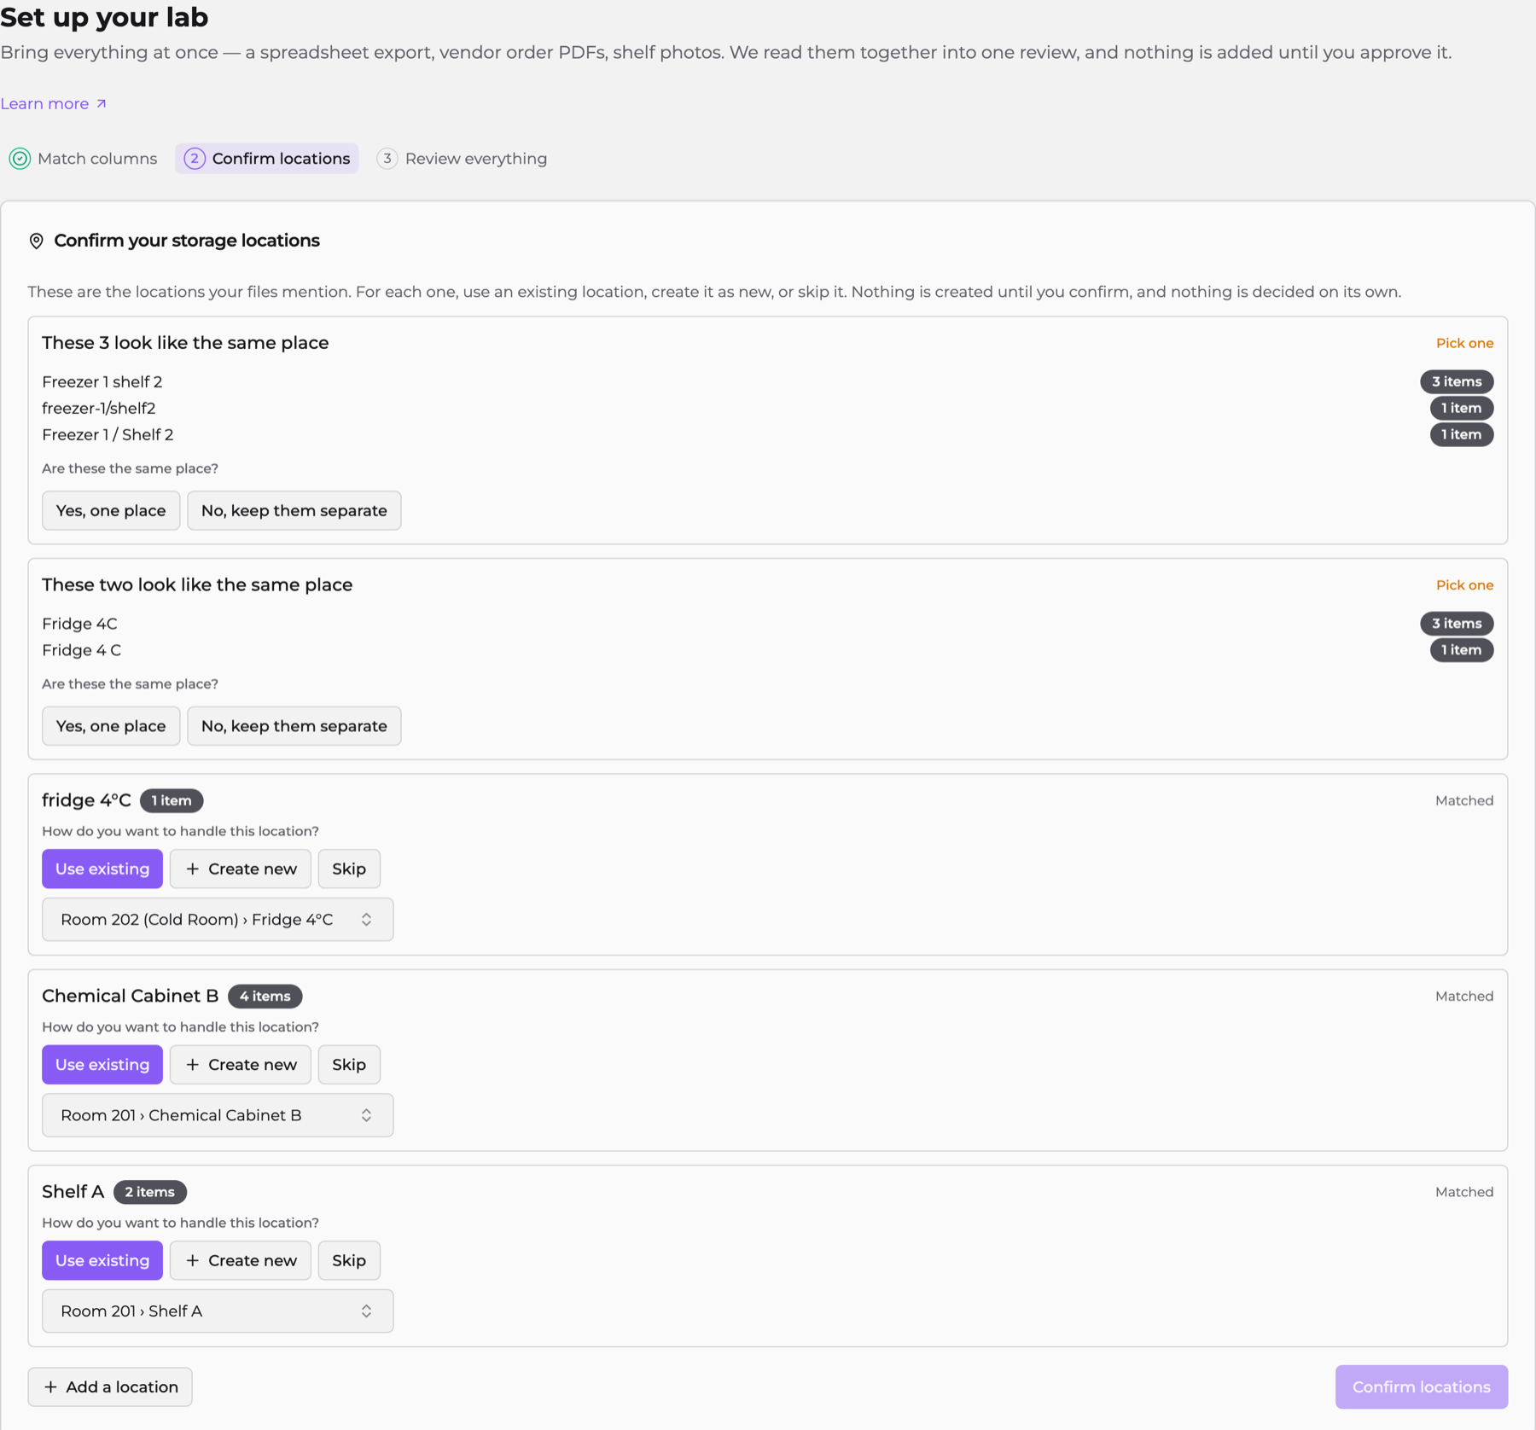Open the Fridge 4°C location dropdown
Screen dimensions: 1536x1430
coord(218,920)
